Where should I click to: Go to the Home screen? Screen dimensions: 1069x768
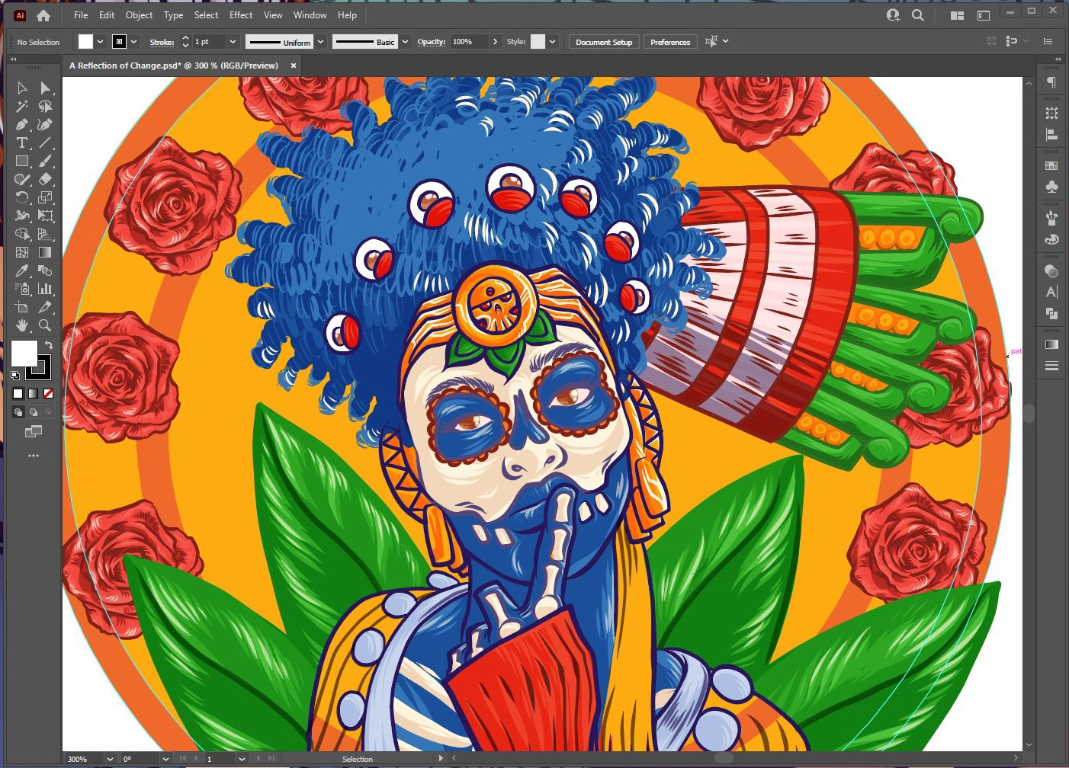(43, 14)
